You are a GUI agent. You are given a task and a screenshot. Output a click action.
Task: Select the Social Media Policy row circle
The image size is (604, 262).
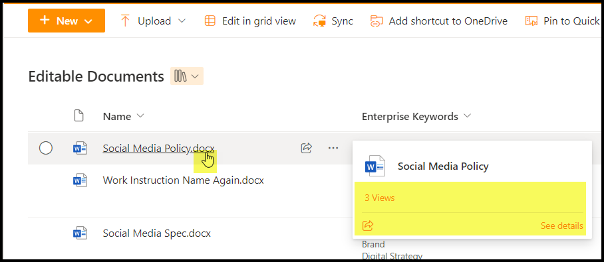click(x=46, y=148)
